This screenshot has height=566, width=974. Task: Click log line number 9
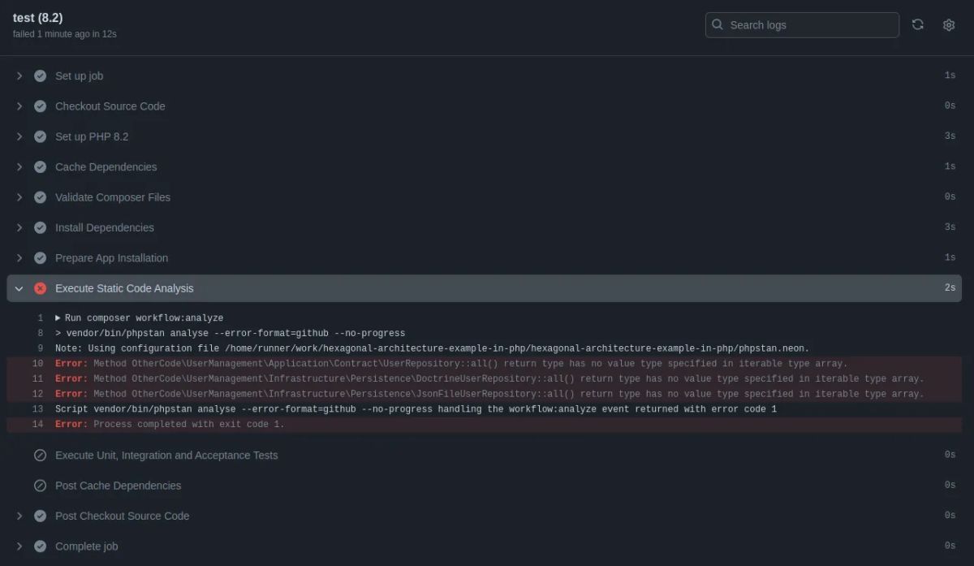click(x=41, y=348)
